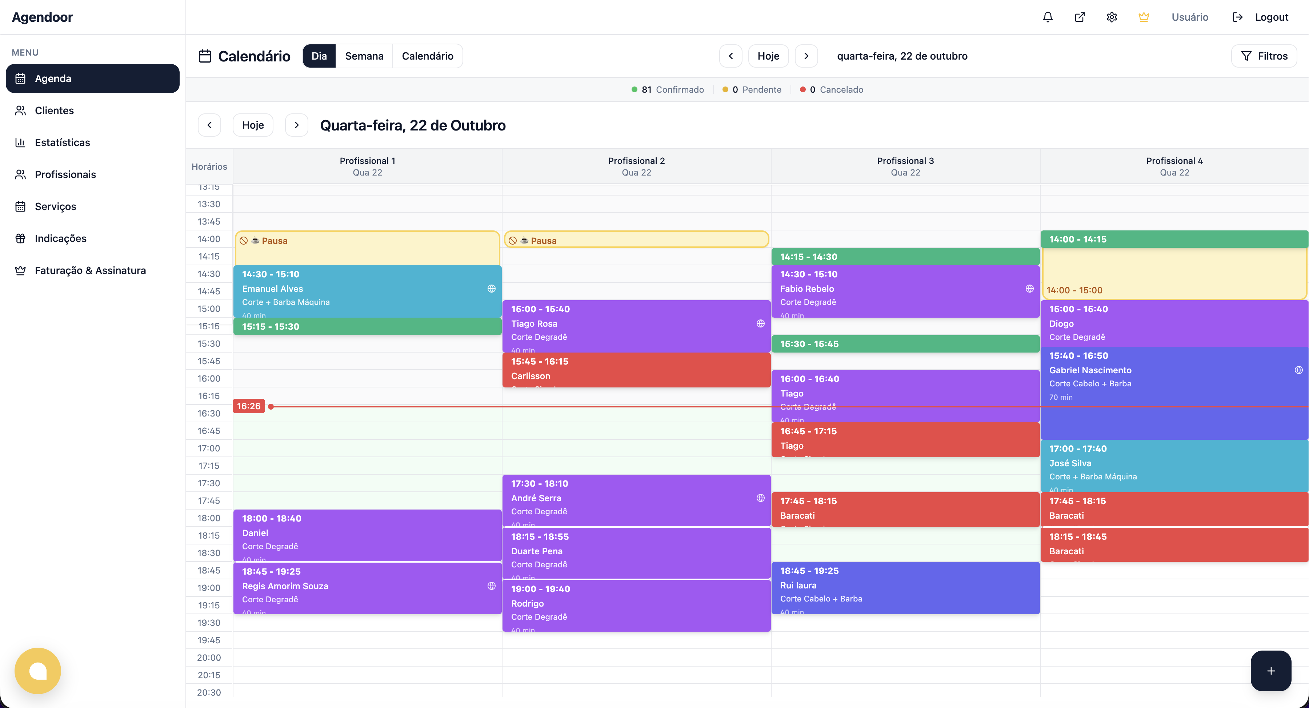This screenshot has height=708, width=1309.
Task: Click Hoje button beside Quarta-feira heading
Action: 253,125
